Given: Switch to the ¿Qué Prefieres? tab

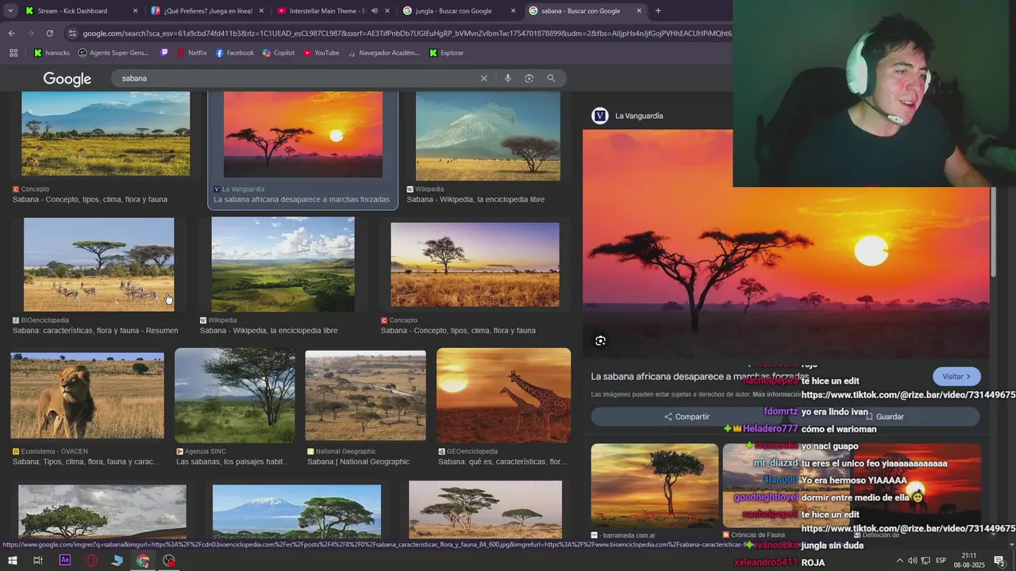Looking at the screenshot, I should [x=208, y=11].
